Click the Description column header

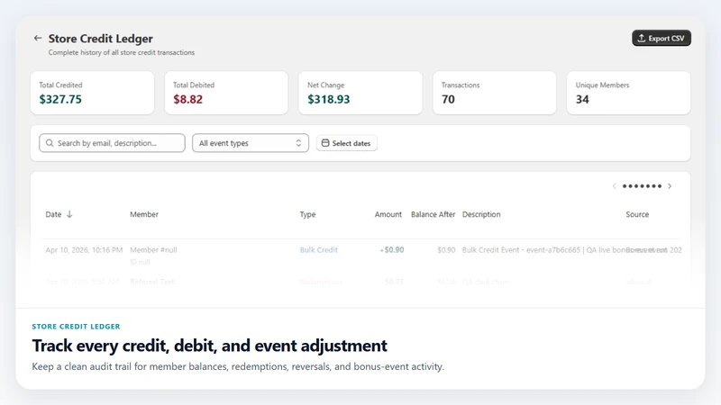coord(481,214)
